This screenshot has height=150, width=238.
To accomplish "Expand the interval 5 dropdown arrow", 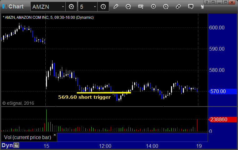I will point(95,7).
